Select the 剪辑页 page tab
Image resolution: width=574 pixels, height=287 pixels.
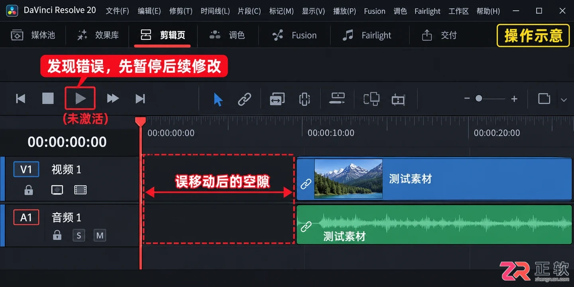coord(163,35)
